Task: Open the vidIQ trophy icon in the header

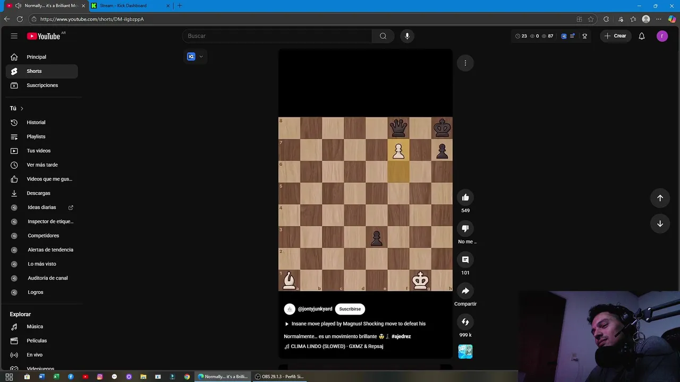Action: coord(584,36)
